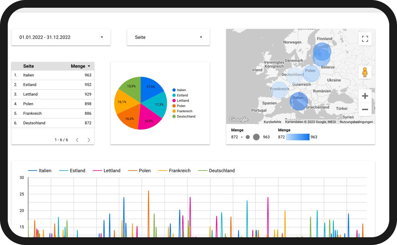Zoom in on the map
Screen dimensions: 397x245
pos(365,96)
